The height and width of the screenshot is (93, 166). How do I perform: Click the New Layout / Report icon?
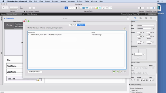[x=32, y=8]
